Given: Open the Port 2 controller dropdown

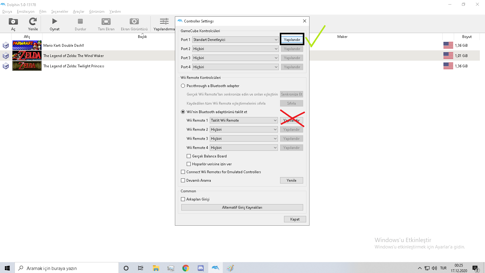Looking at the screenshot, I should (236, 49).
